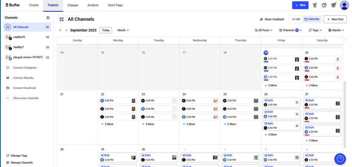352x167 pixels.
Task: Expand 3 More posts on Thursday 25
Action: (x=230, y=124)
